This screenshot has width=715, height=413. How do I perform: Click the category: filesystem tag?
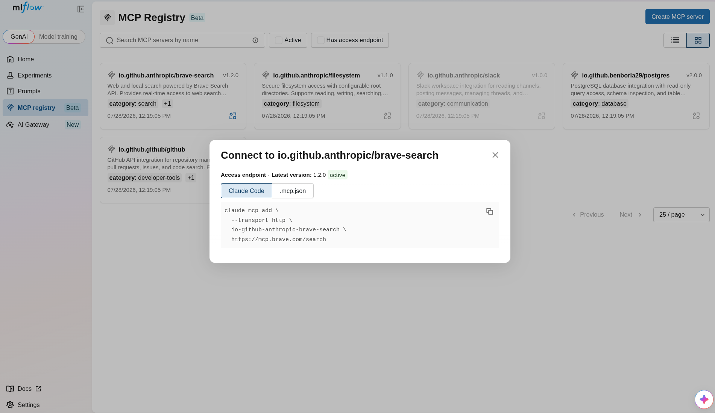click(x=291, y=104)
